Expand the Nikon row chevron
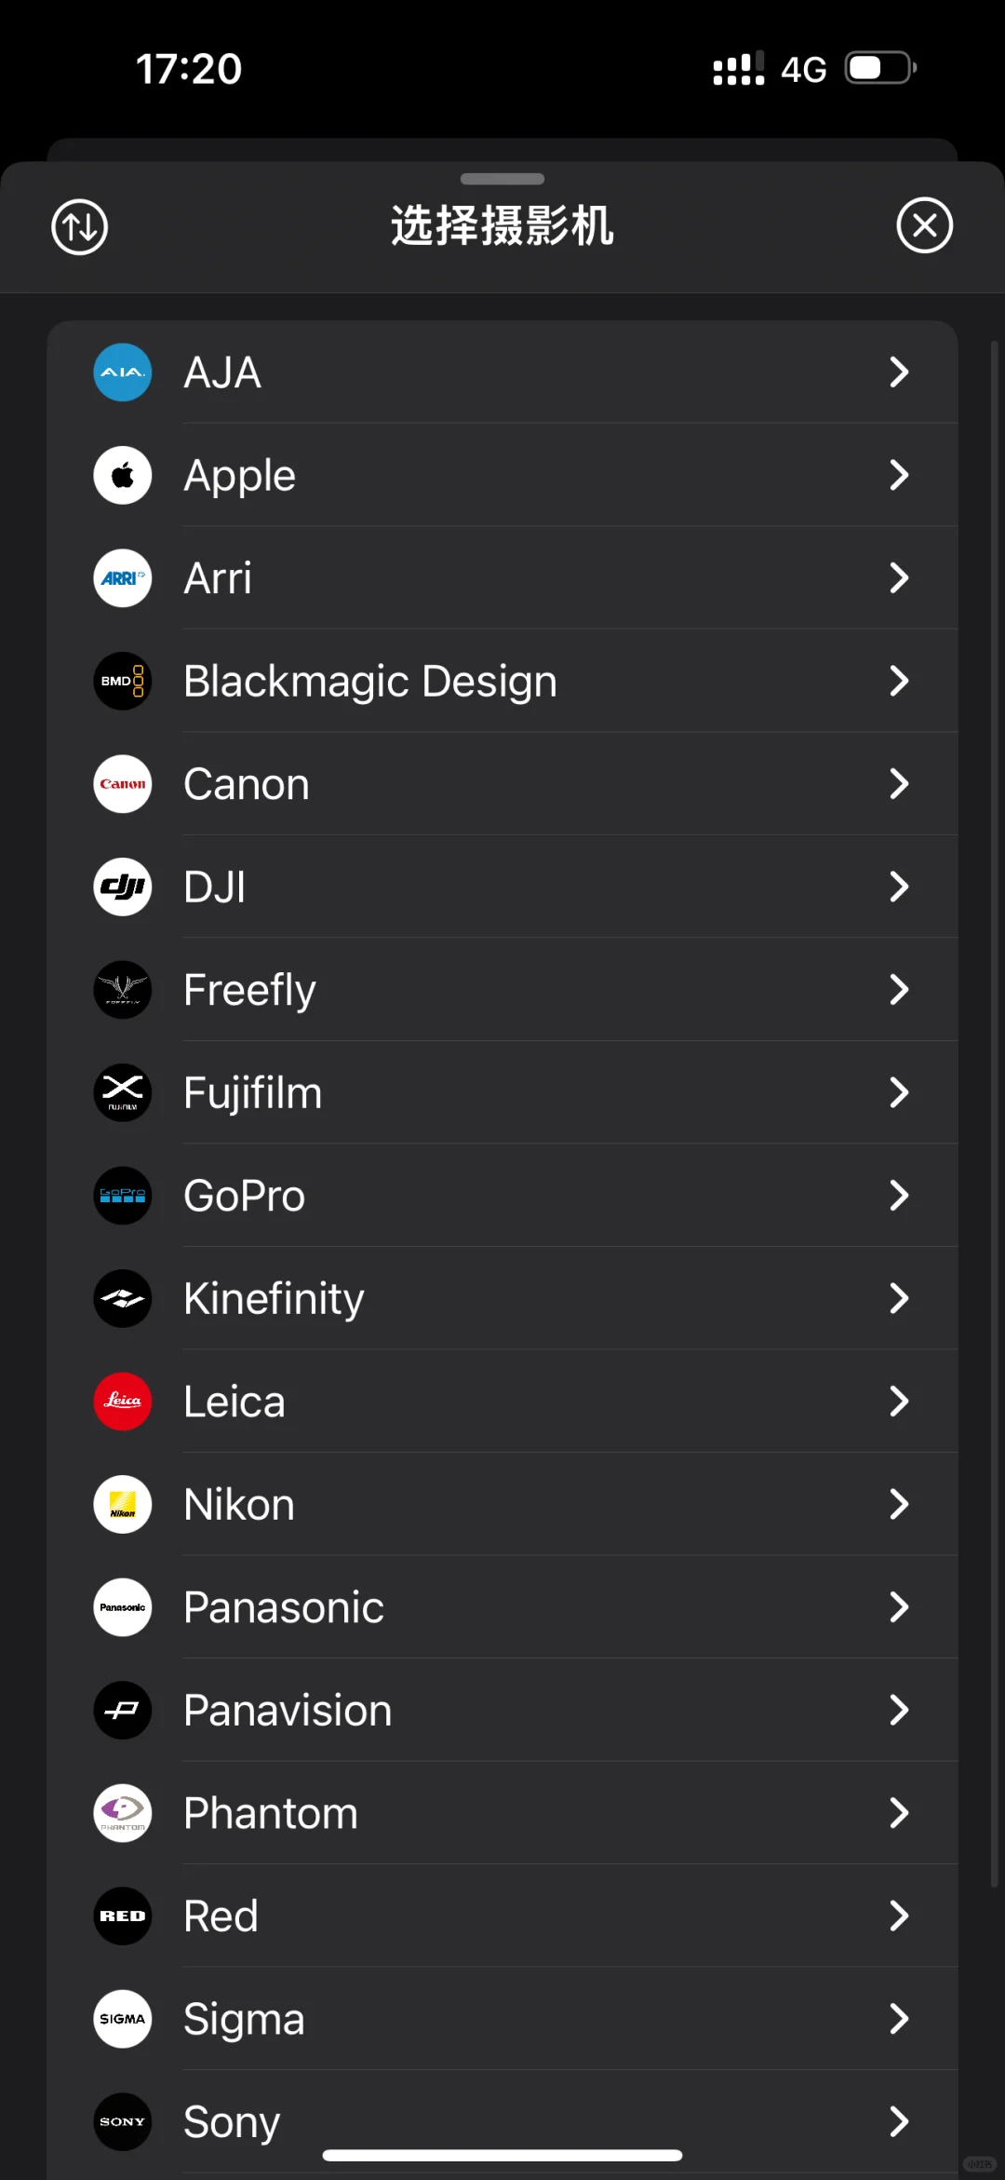 point(898,1505)
